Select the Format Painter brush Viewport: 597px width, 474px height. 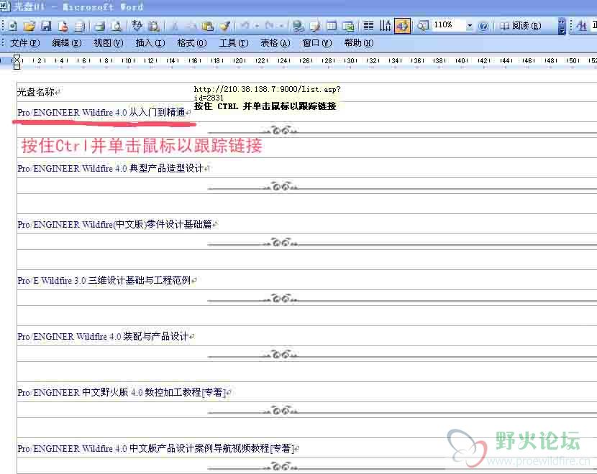(225, 26)
